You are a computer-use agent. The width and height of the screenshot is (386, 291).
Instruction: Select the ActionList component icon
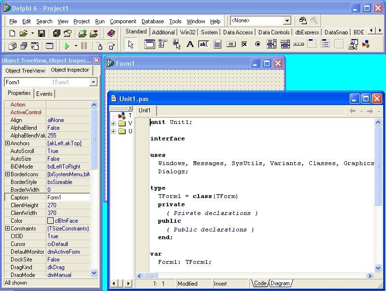tap(353, 45)
